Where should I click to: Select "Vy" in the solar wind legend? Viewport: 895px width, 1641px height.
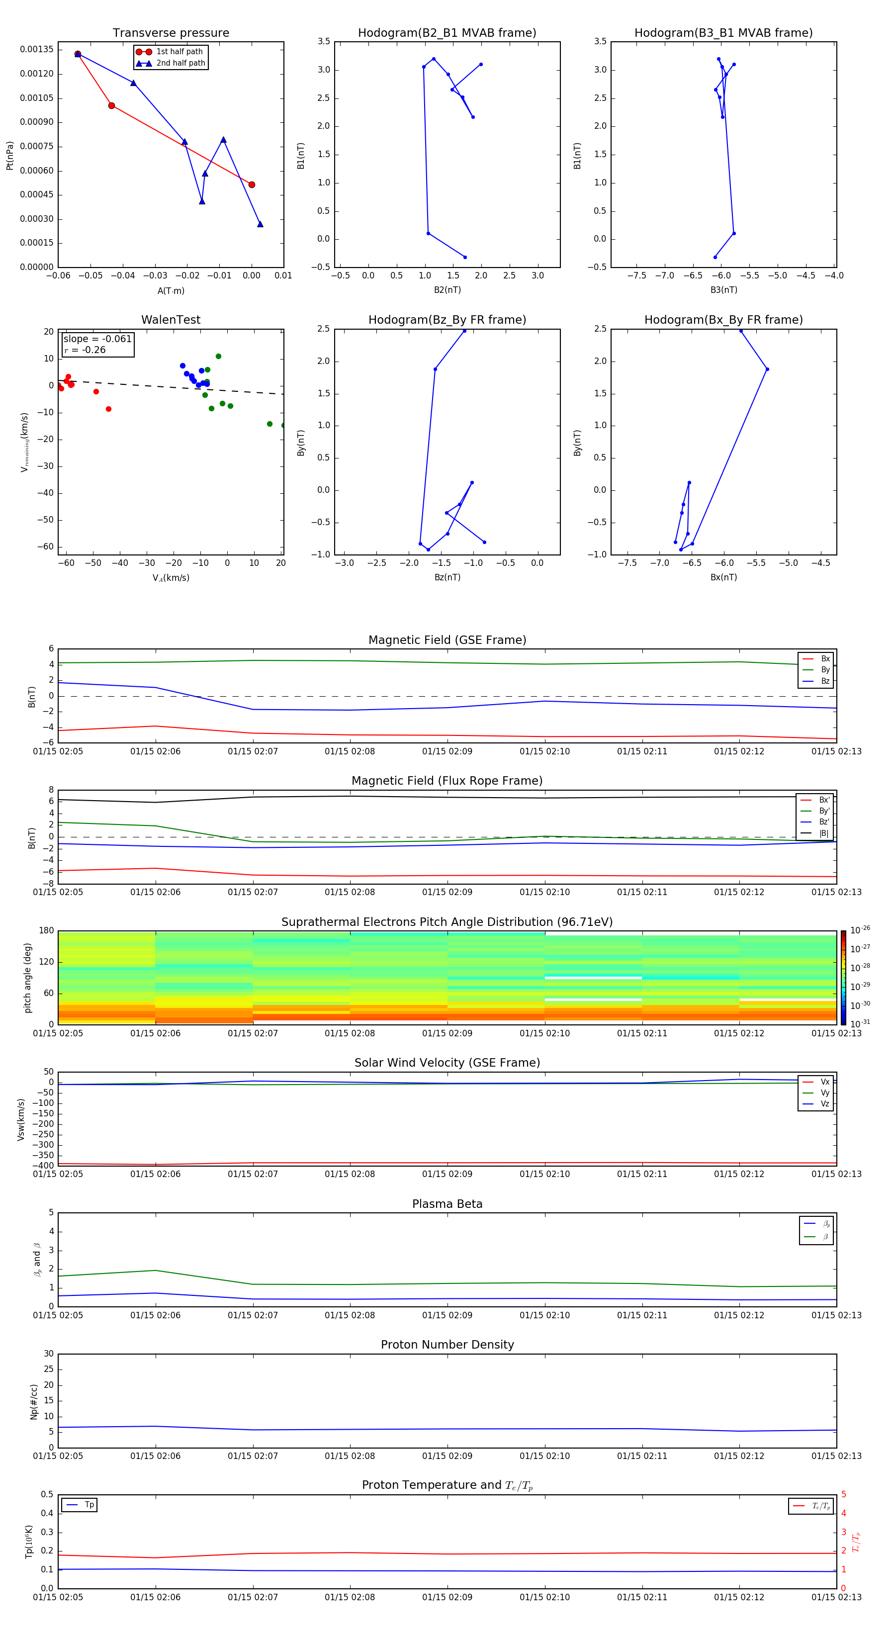(x=816, y=1093)
